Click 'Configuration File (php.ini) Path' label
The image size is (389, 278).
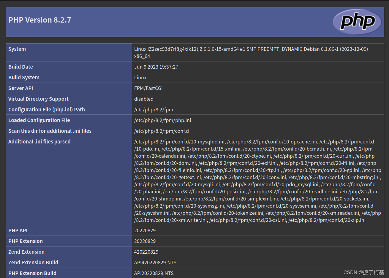click(47, 110)
